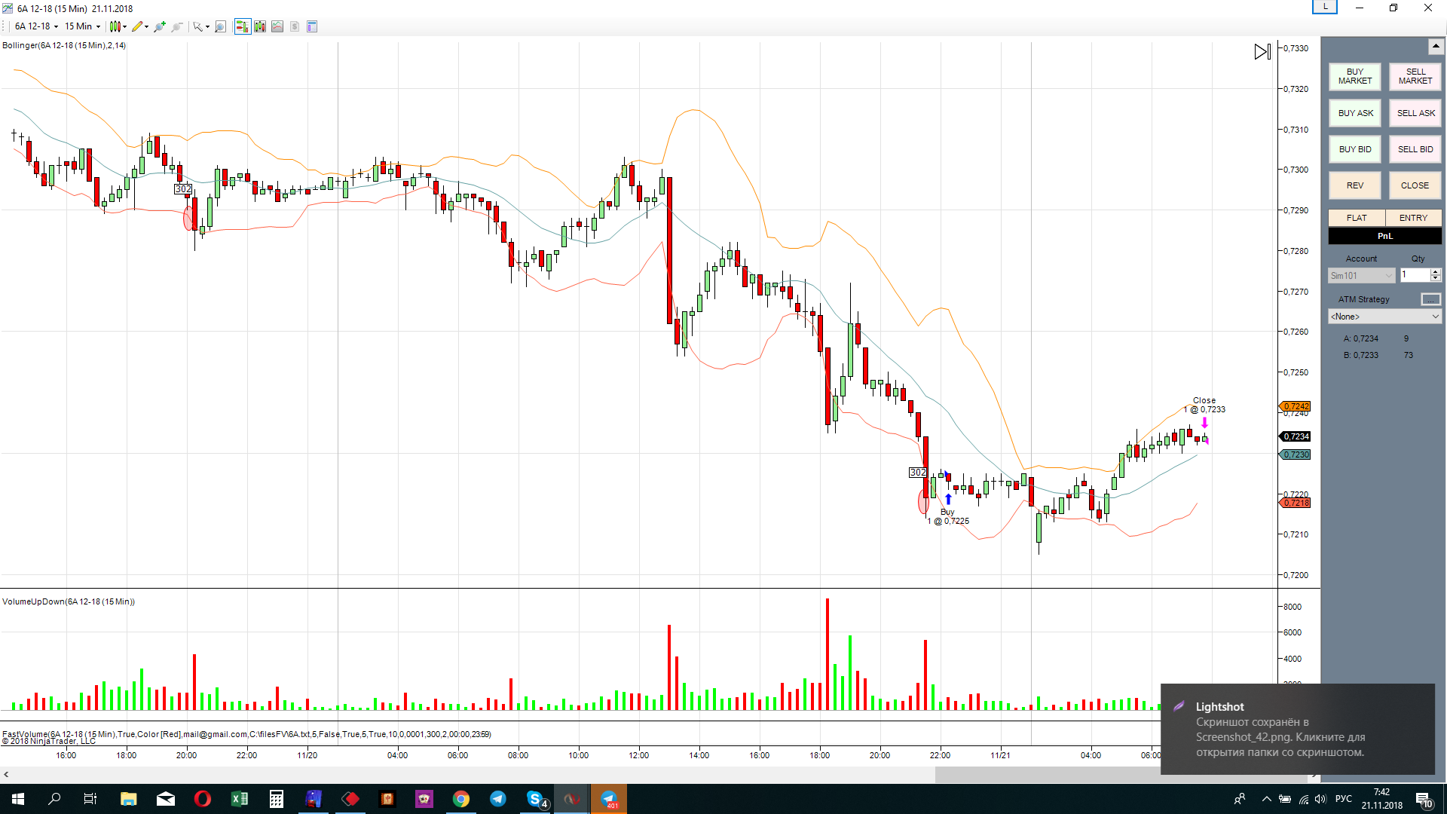Click the zoom frame magnifier icon

(x=220, y=26)
